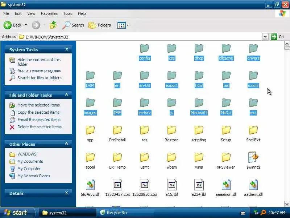290x218 pixels.
Task: Open the View menu
Action: tap(31, 13)
